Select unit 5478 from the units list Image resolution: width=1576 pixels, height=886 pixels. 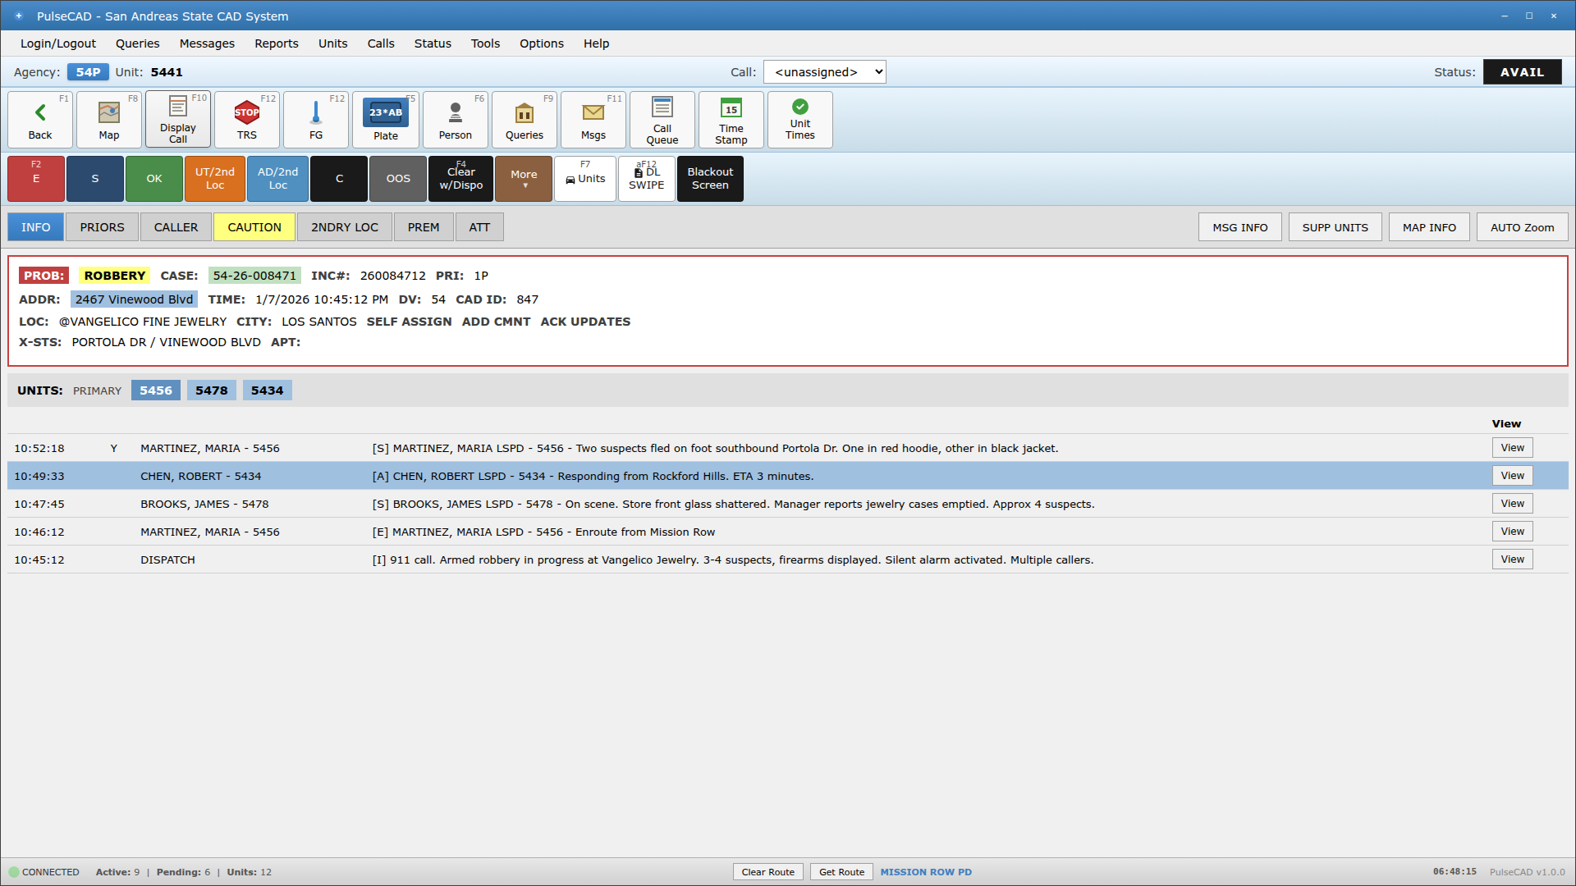click(x=211, y=390)
